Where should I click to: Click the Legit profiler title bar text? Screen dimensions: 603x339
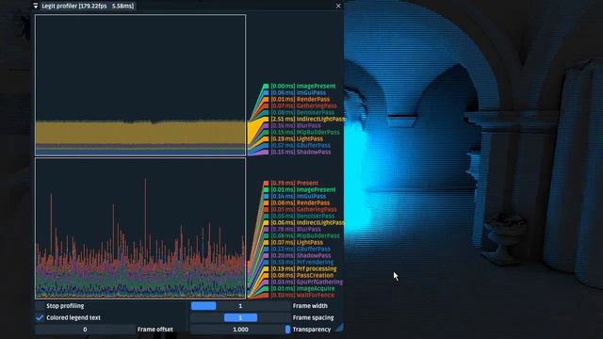pos(88,6)
